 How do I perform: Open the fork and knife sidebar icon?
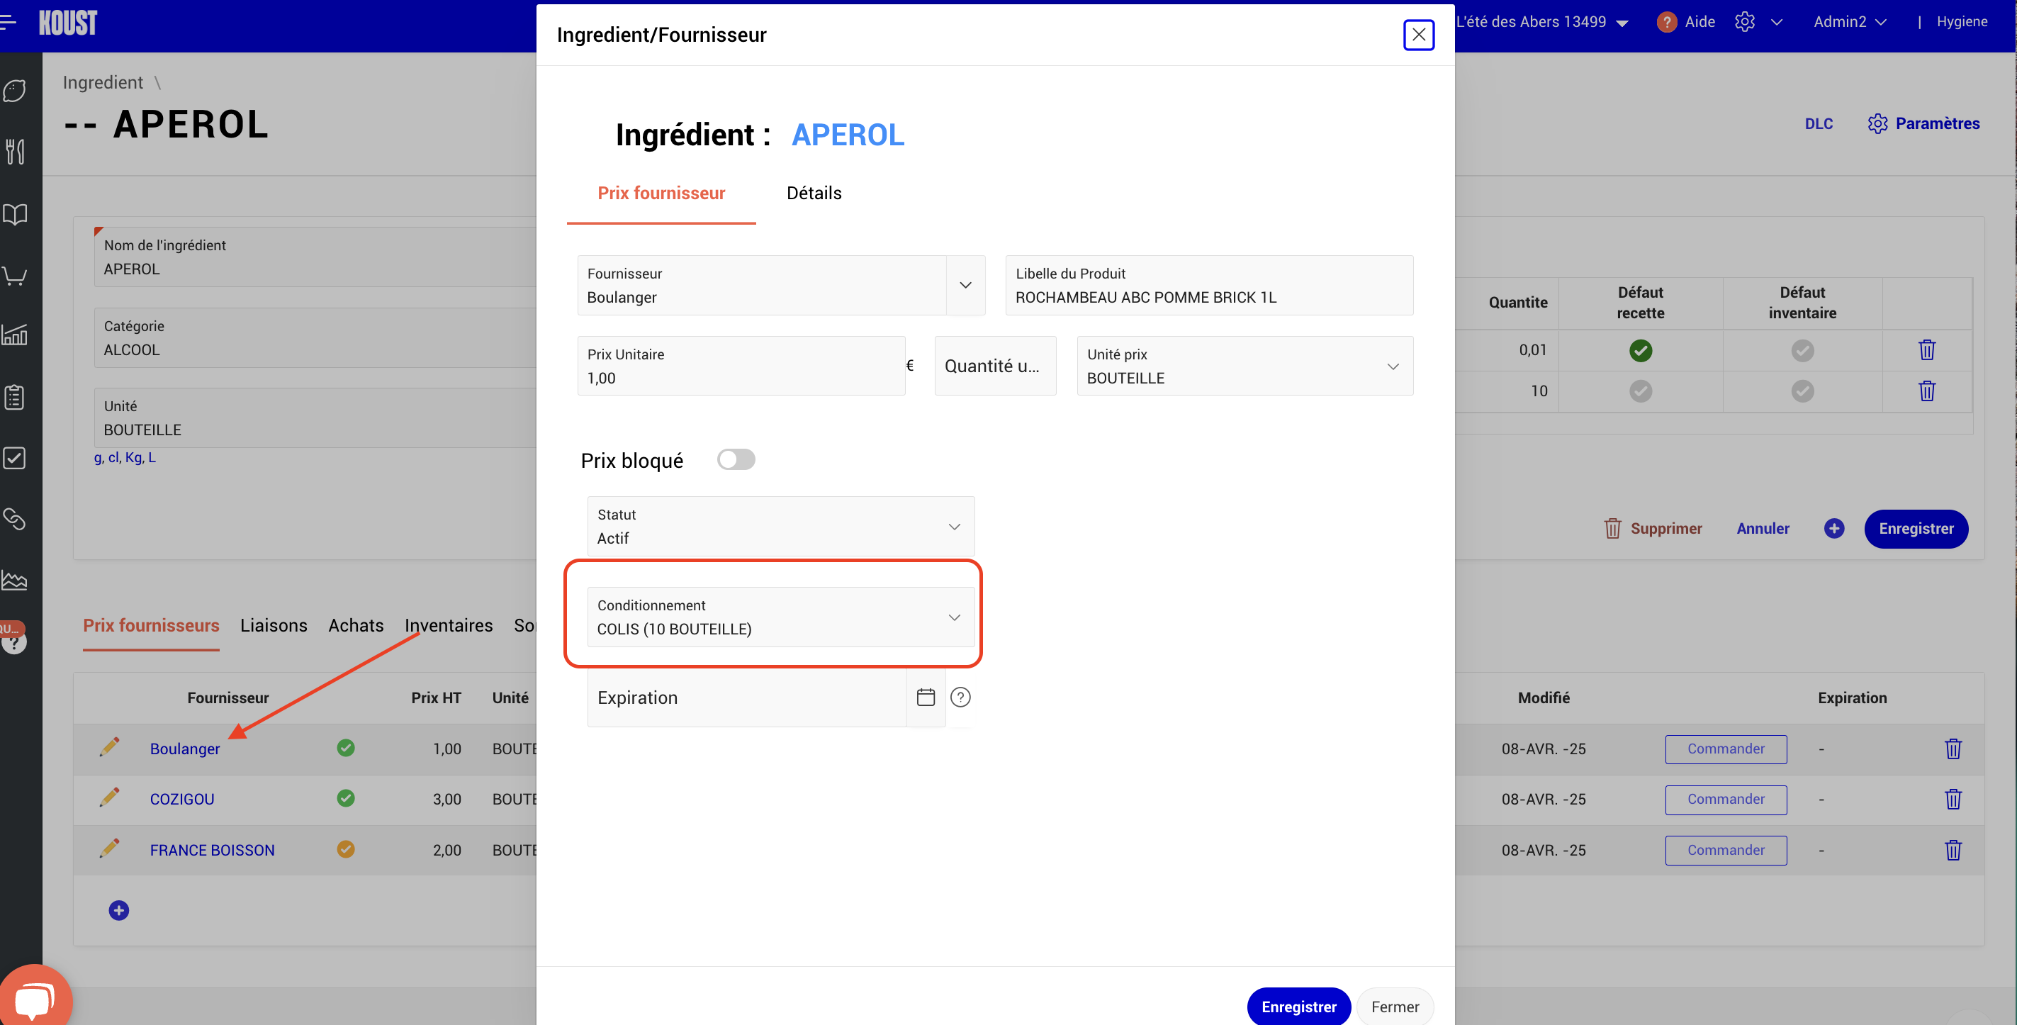[14, 151]
